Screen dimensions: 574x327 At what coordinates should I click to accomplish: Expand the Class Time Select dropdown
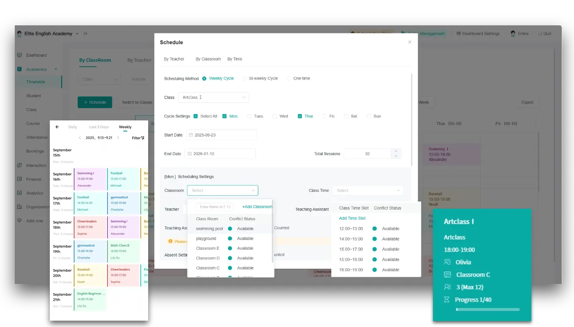click(x=367, y=190)
